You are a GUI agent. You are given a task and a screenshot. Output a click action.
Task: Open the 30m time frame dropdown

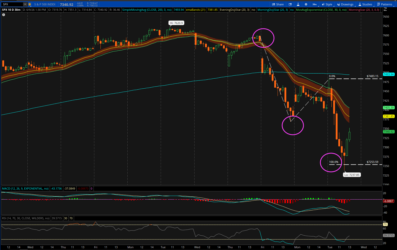(314, 4)
